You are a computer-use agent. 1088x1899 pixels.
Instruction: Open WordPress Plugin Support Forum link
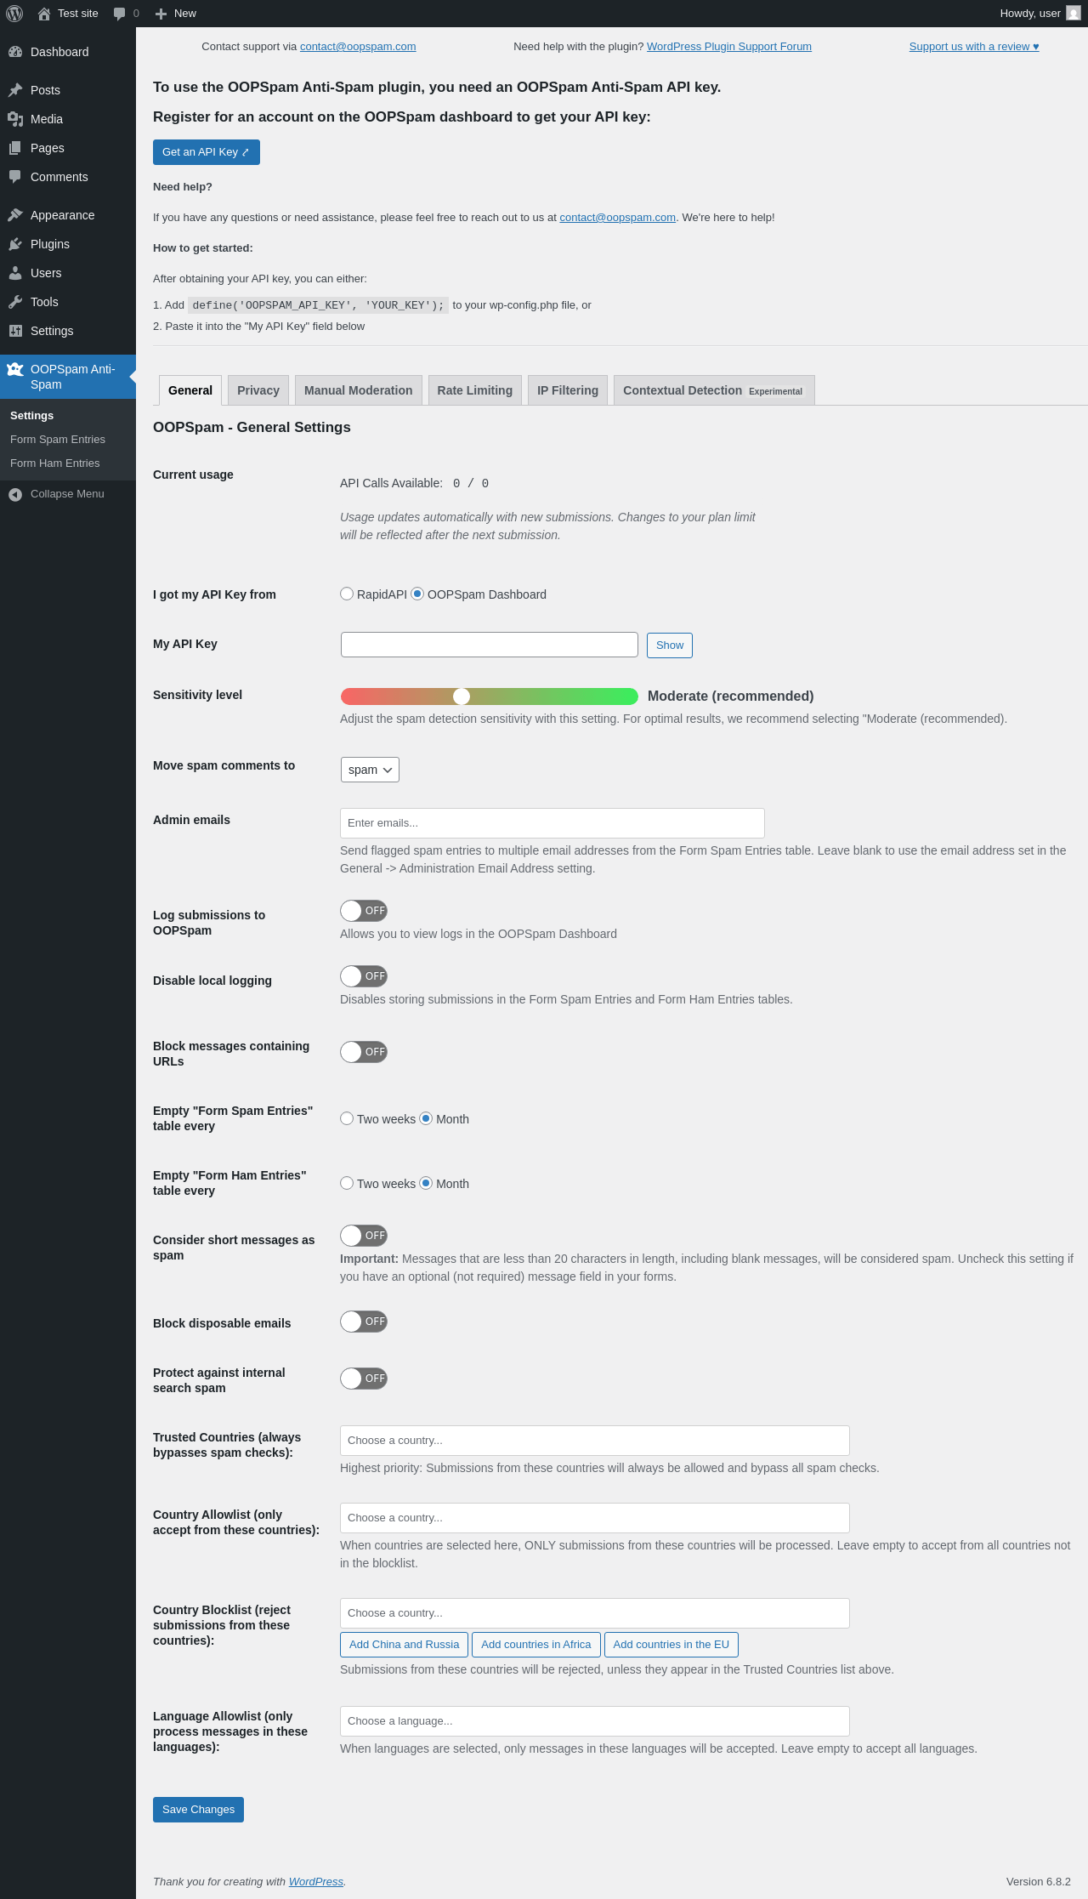pos(729,47)
